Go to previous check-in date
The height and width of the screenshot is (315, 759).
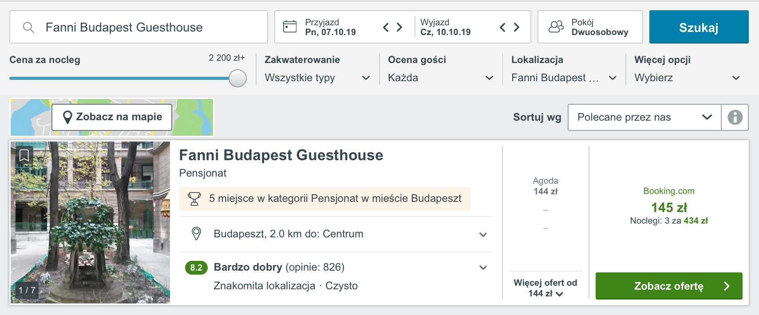pyautogui.click(x=386, y=28)
